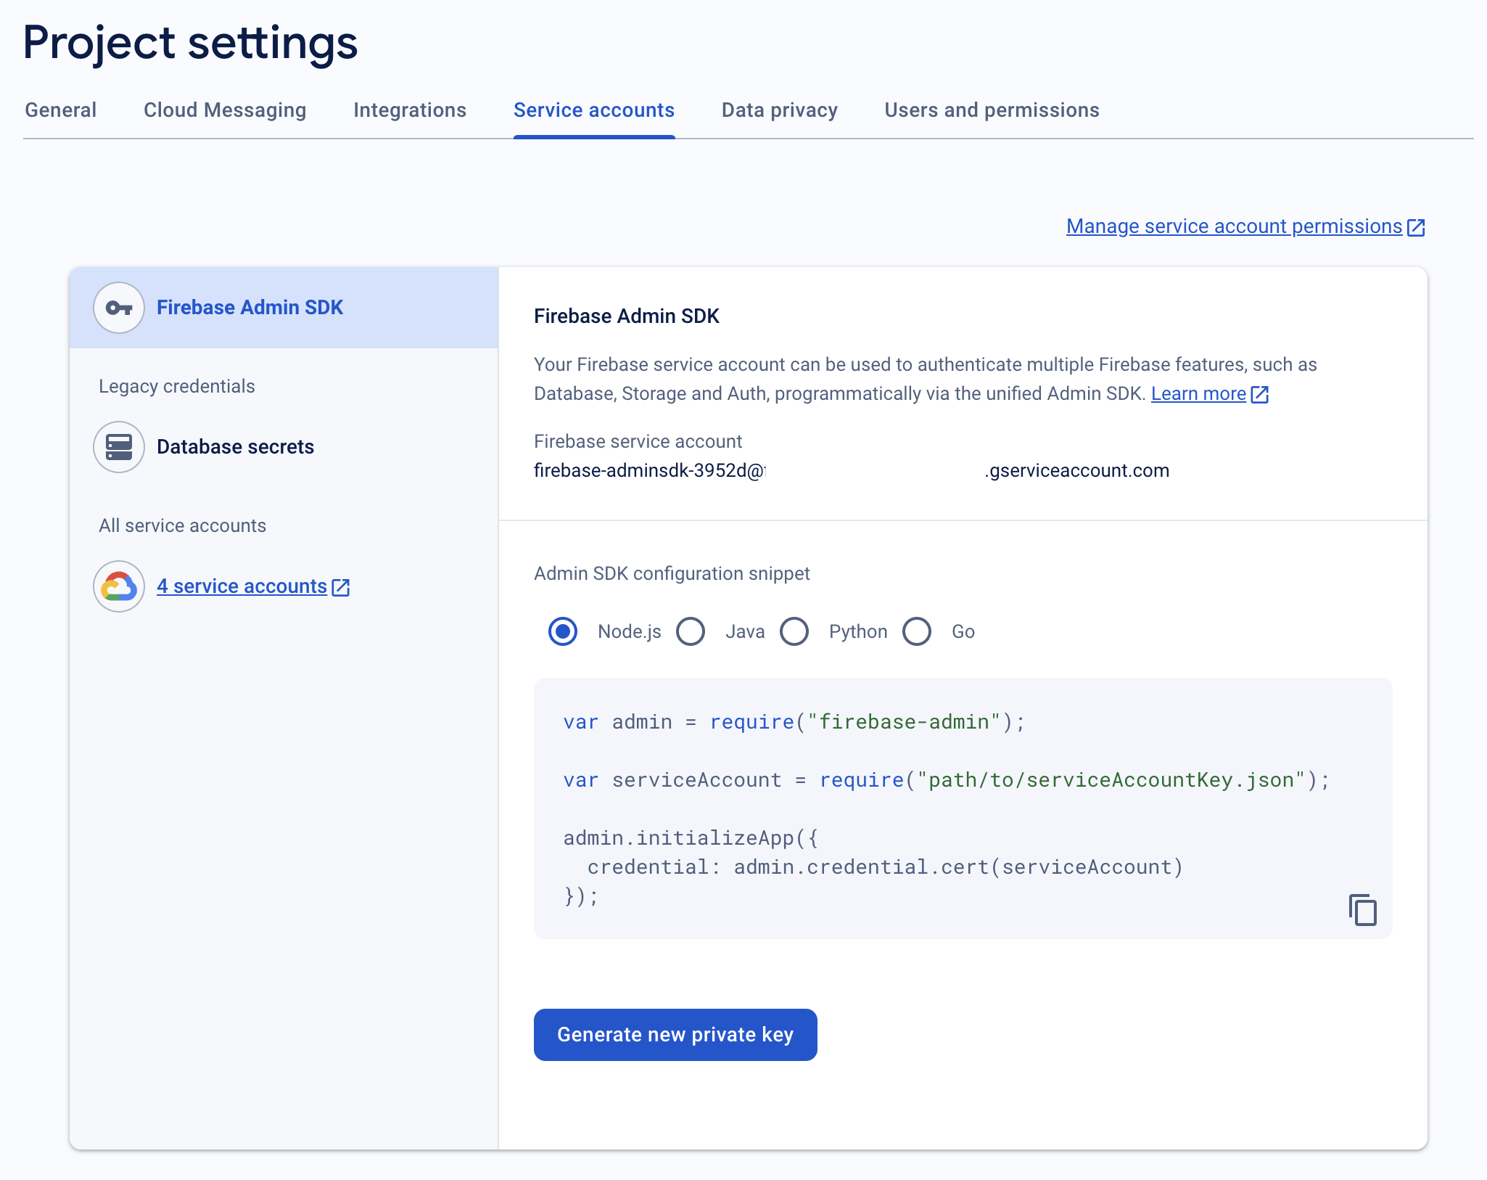Click the Node.js code snippet block

click(x=963, y=808)
